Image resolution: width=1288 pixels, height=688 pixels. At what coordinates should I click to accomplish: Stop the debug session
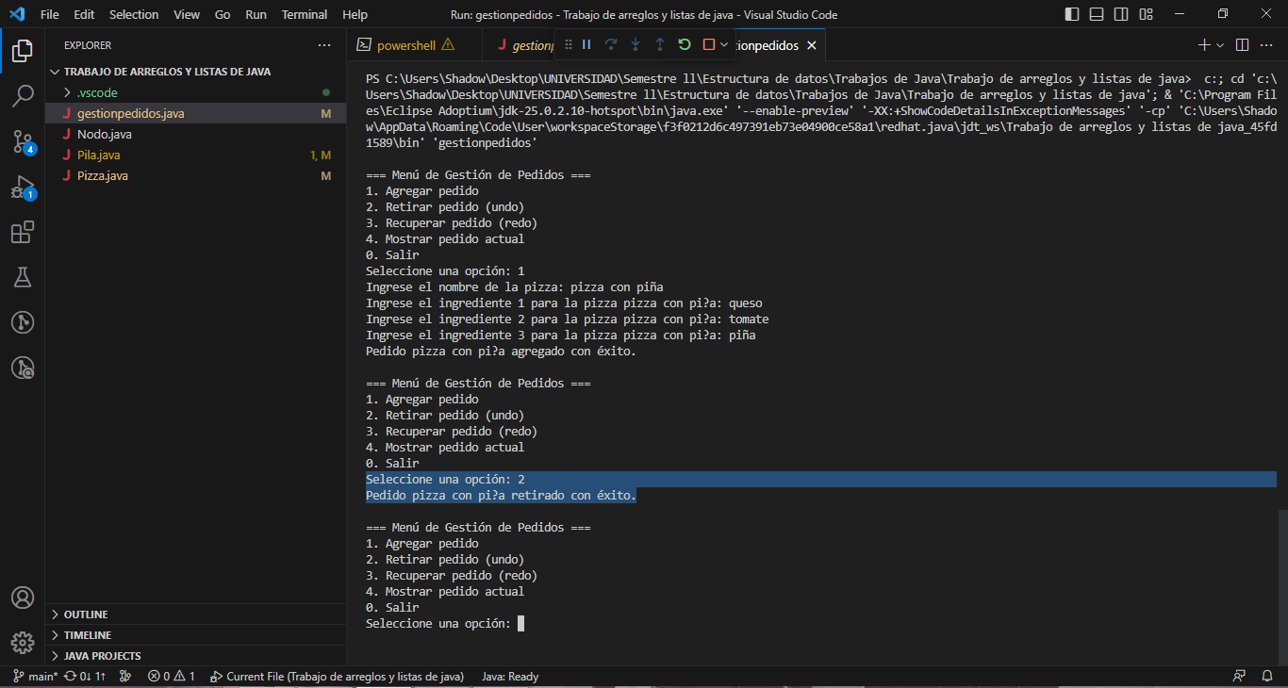point(709,44)
